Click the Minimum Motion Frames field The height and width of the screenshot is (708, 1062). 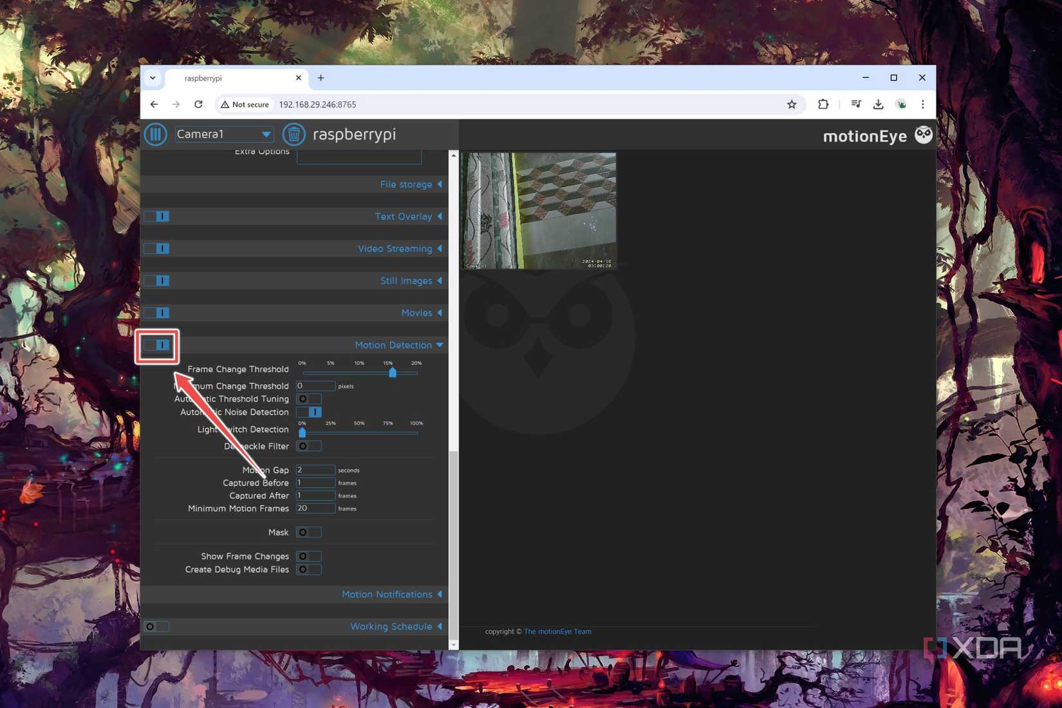pyautogui.click(x=315, y=508)
